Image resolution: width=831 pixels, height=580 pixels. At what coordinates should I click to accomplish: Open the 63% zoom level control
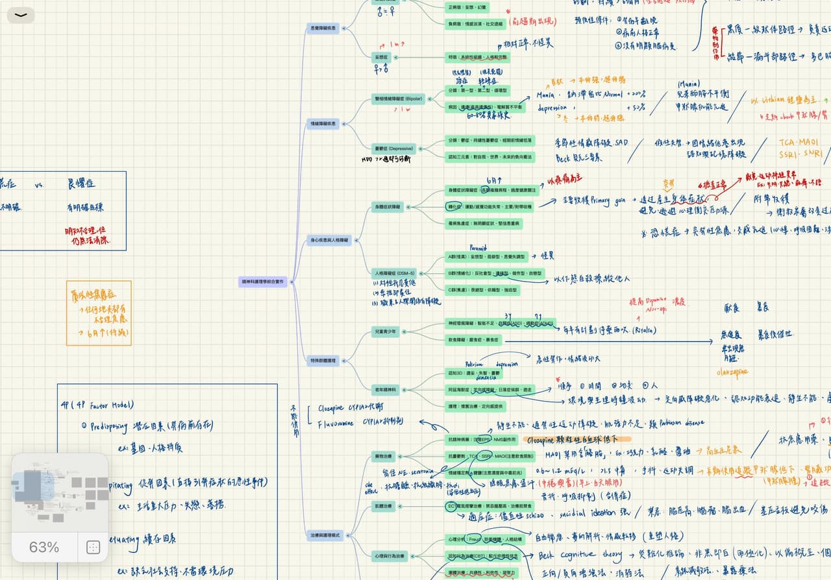point(44,547)
